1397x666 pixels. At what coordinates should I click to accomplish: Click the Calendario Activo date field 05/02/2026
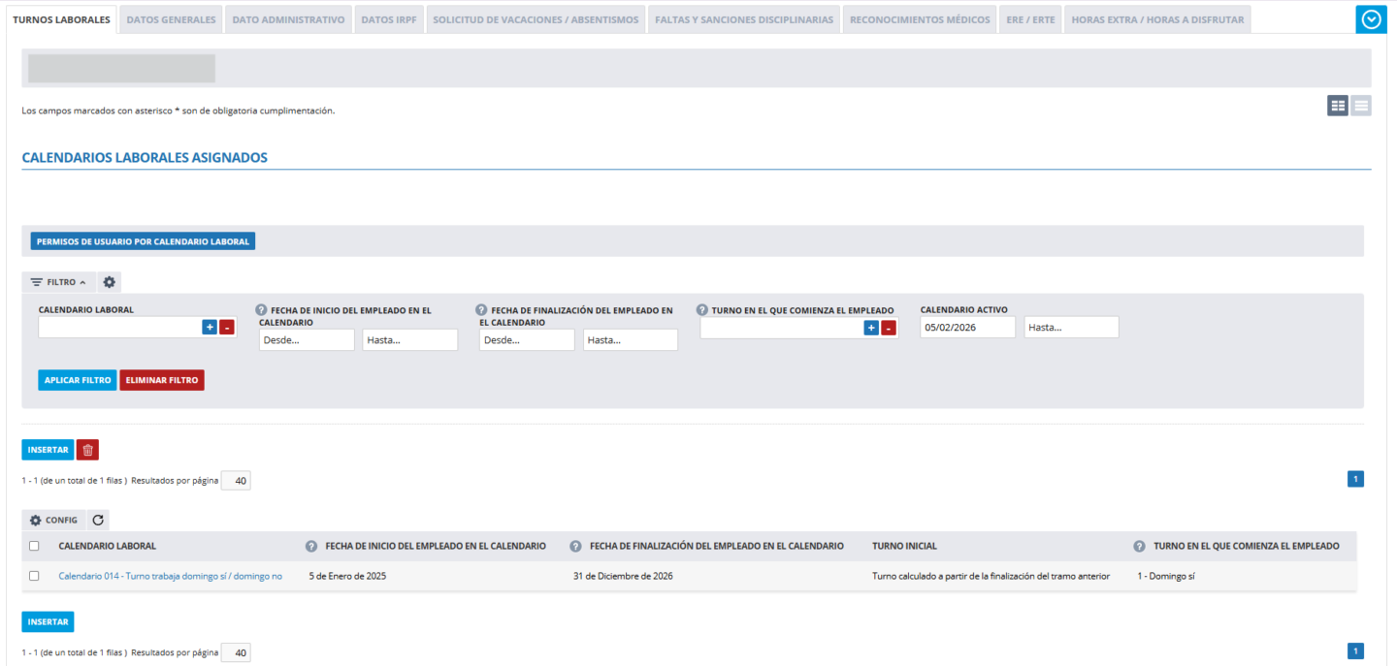(x=967, y=328)
